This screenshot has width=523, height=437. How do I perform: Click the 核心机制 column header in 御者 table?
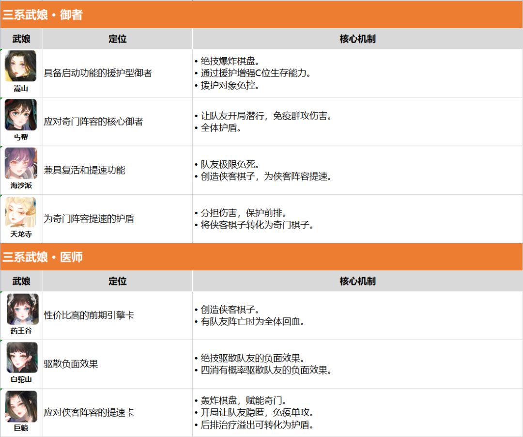click(357, 39)
